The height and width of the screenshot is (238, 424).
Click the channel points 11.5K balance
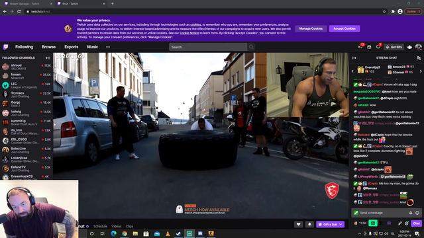click(360, 223)
